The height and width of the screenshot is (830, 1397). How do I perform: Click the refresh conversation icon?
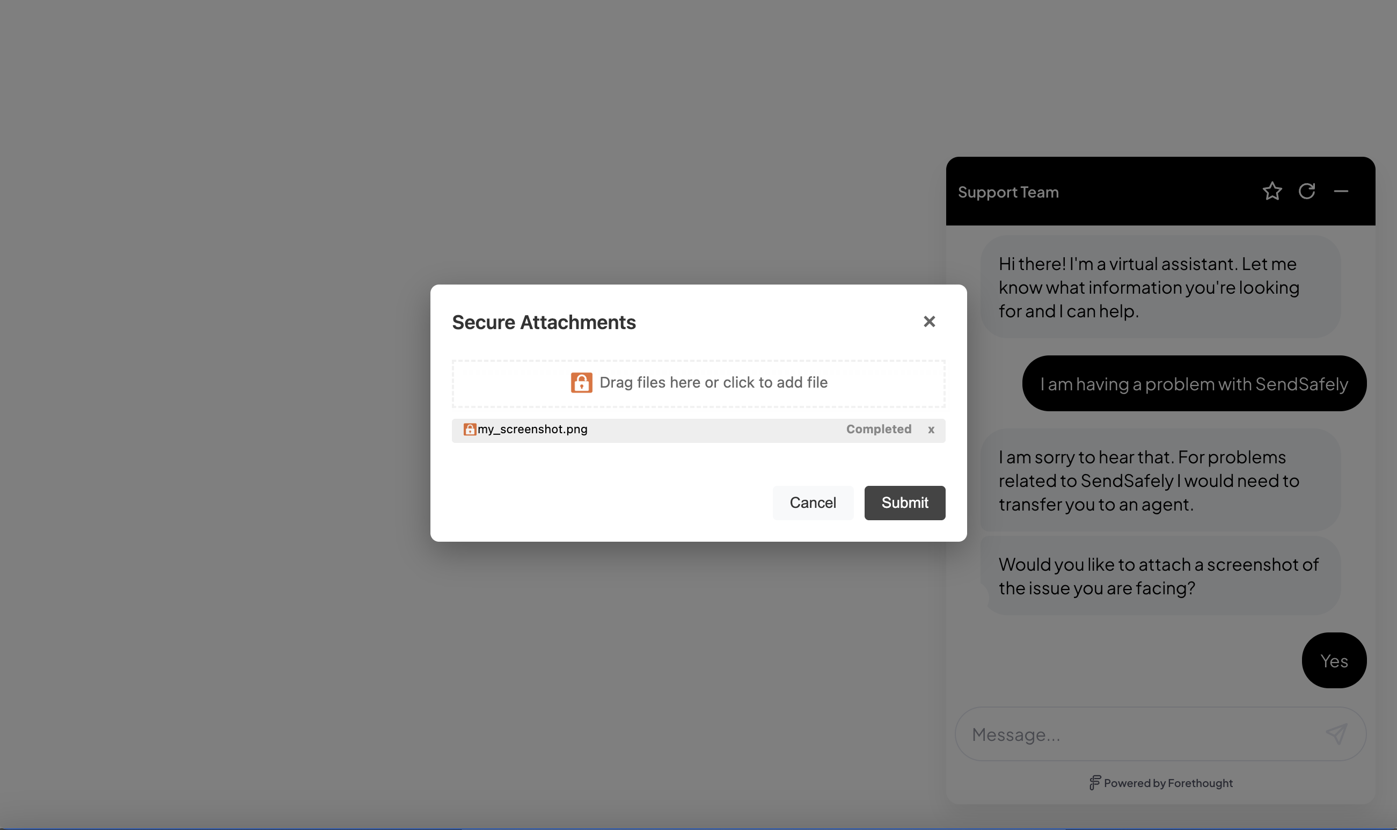[1306, 191]
